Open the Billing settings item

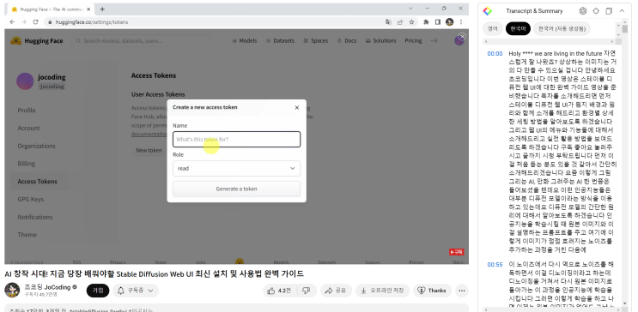click(26, 164)
